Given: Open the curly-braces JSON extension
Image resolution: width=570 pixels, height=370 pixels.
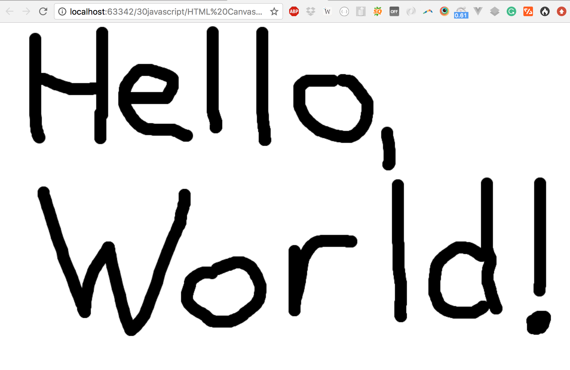Looking at the screenshot, I should coord(344,12).
